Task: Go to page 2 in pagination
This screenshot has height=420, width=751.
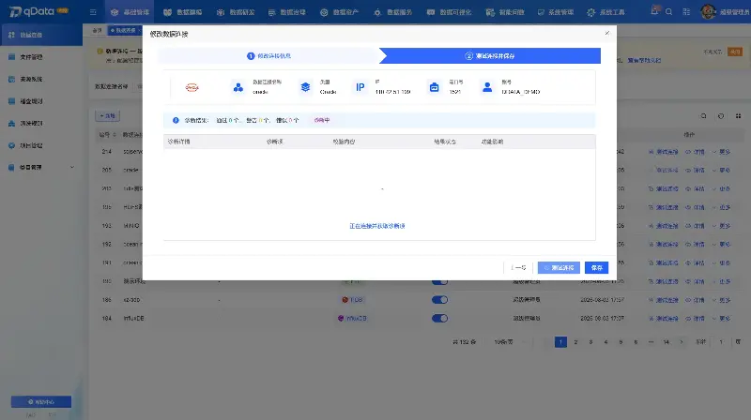Action: coord(575,342)
